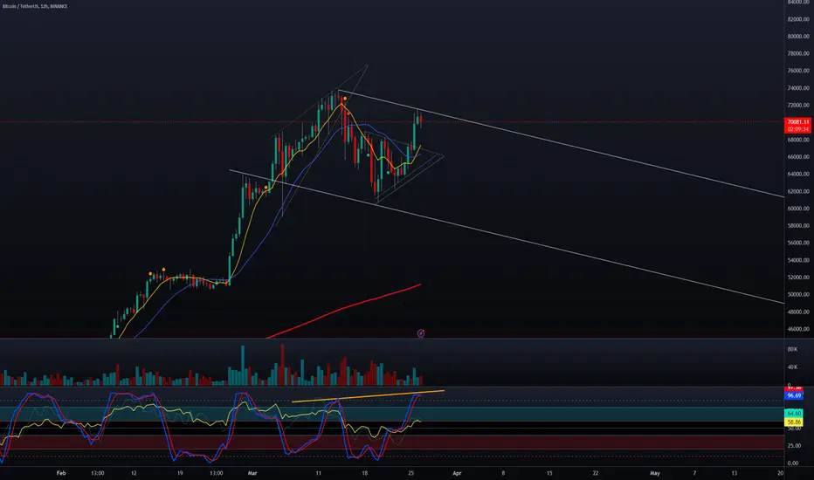The height and width of the screenshot is (480, 814).
Task: Click the 62000.00 price axis label
Action: click(798, 191)
